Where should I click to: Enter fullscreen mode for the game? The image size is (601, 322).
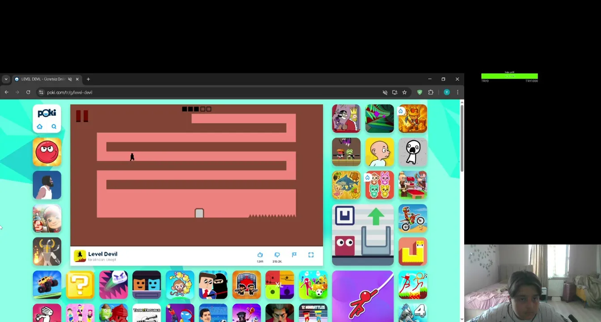coord(311,255)
